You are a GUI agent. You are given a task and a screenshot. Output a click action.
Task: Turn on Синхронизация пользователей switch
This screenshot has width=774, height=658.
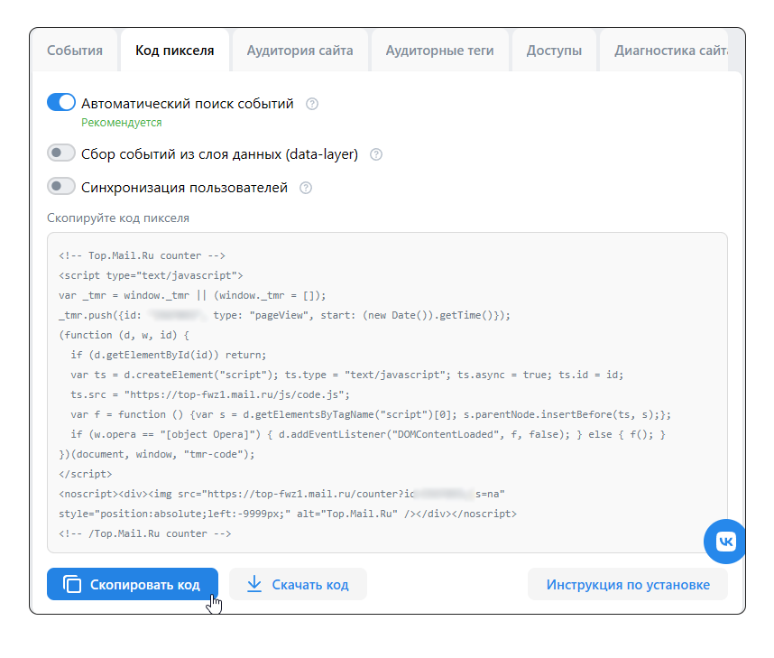point(61,187)
